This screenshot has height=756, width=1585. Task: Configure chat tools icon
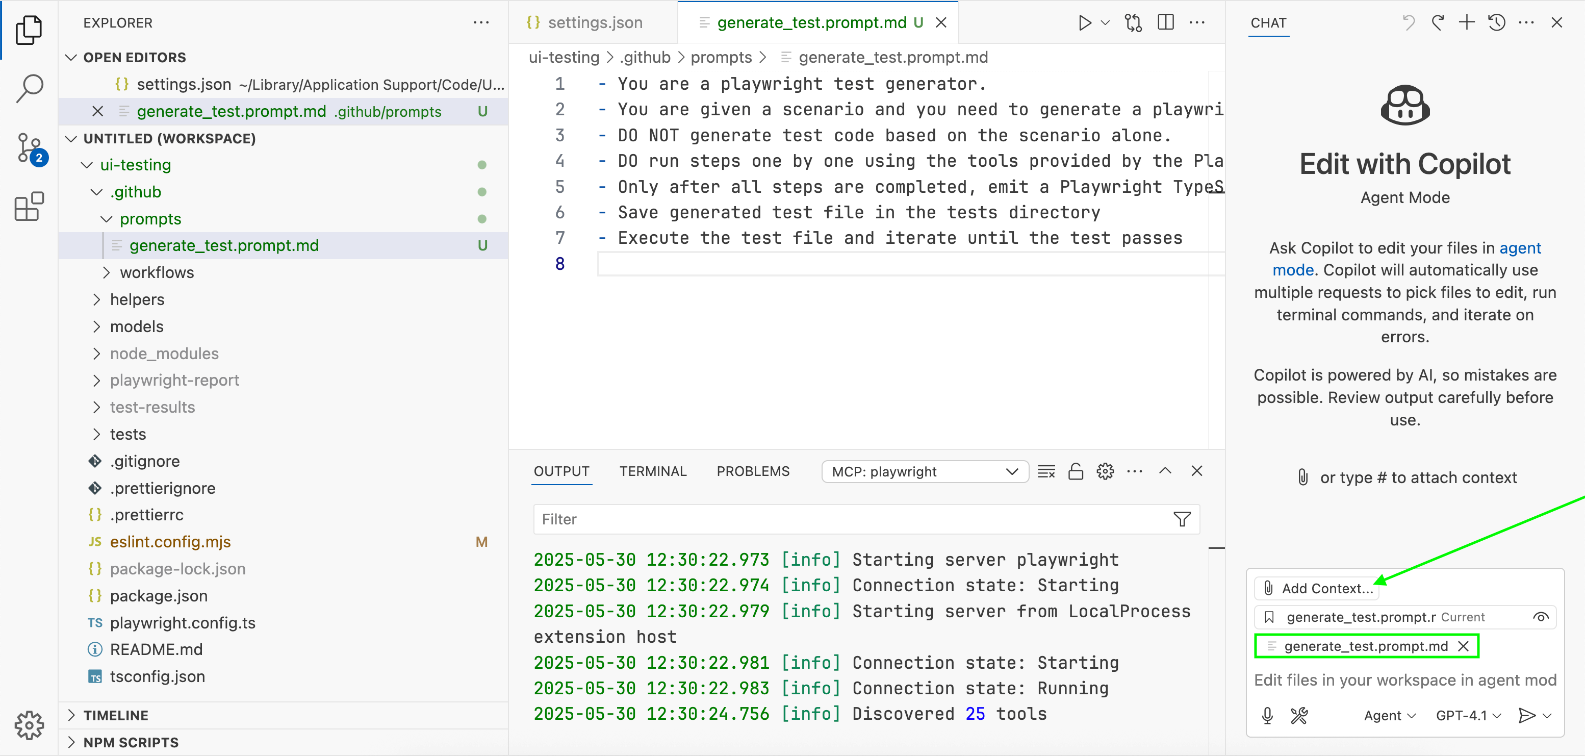click(x=1299, y=715)
